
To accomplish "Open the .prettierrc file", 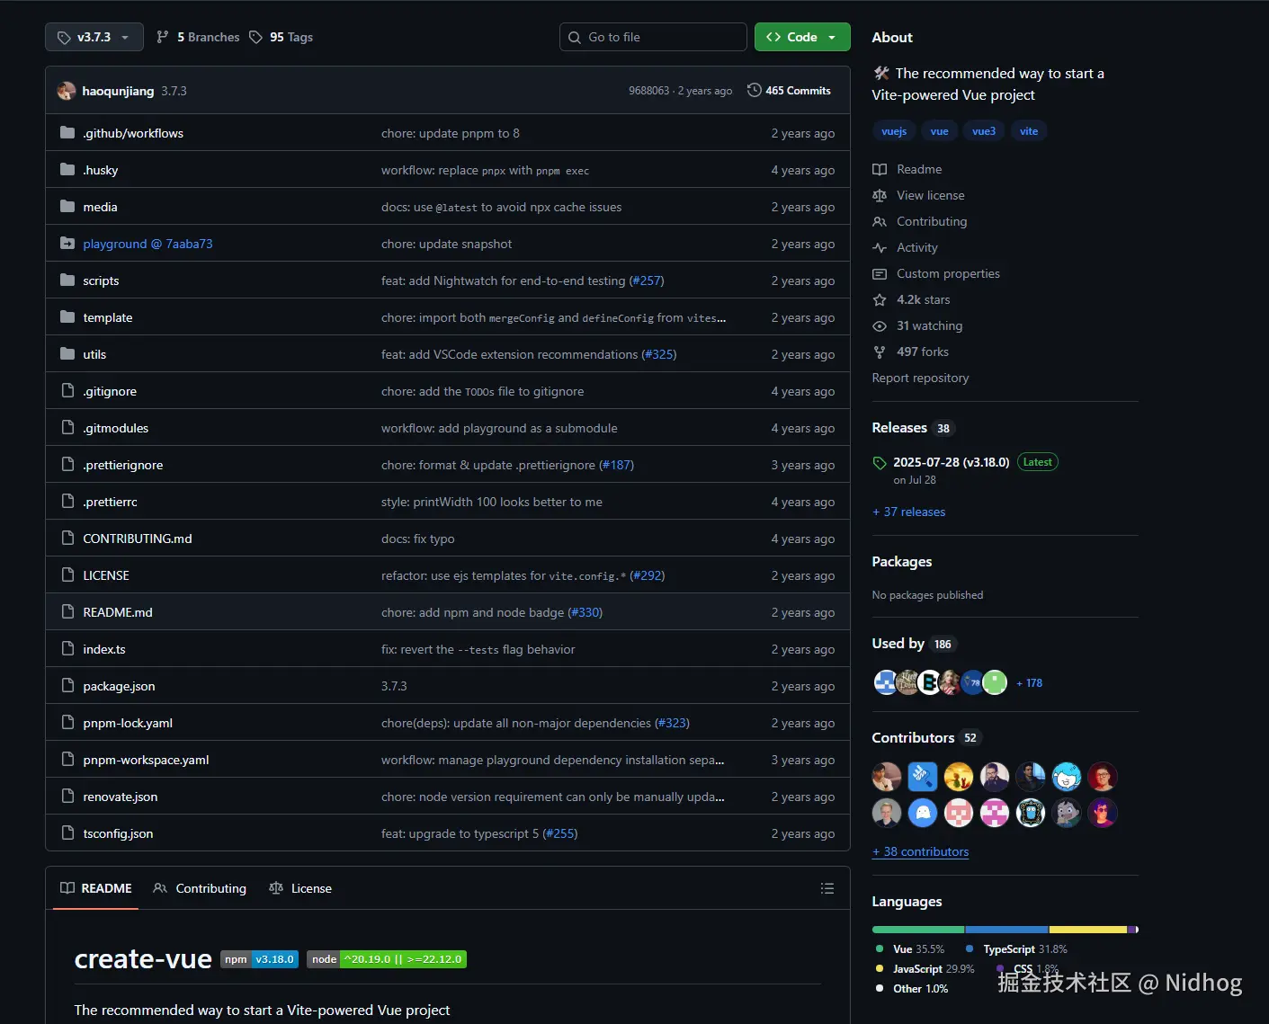I will tap(110, 502).
